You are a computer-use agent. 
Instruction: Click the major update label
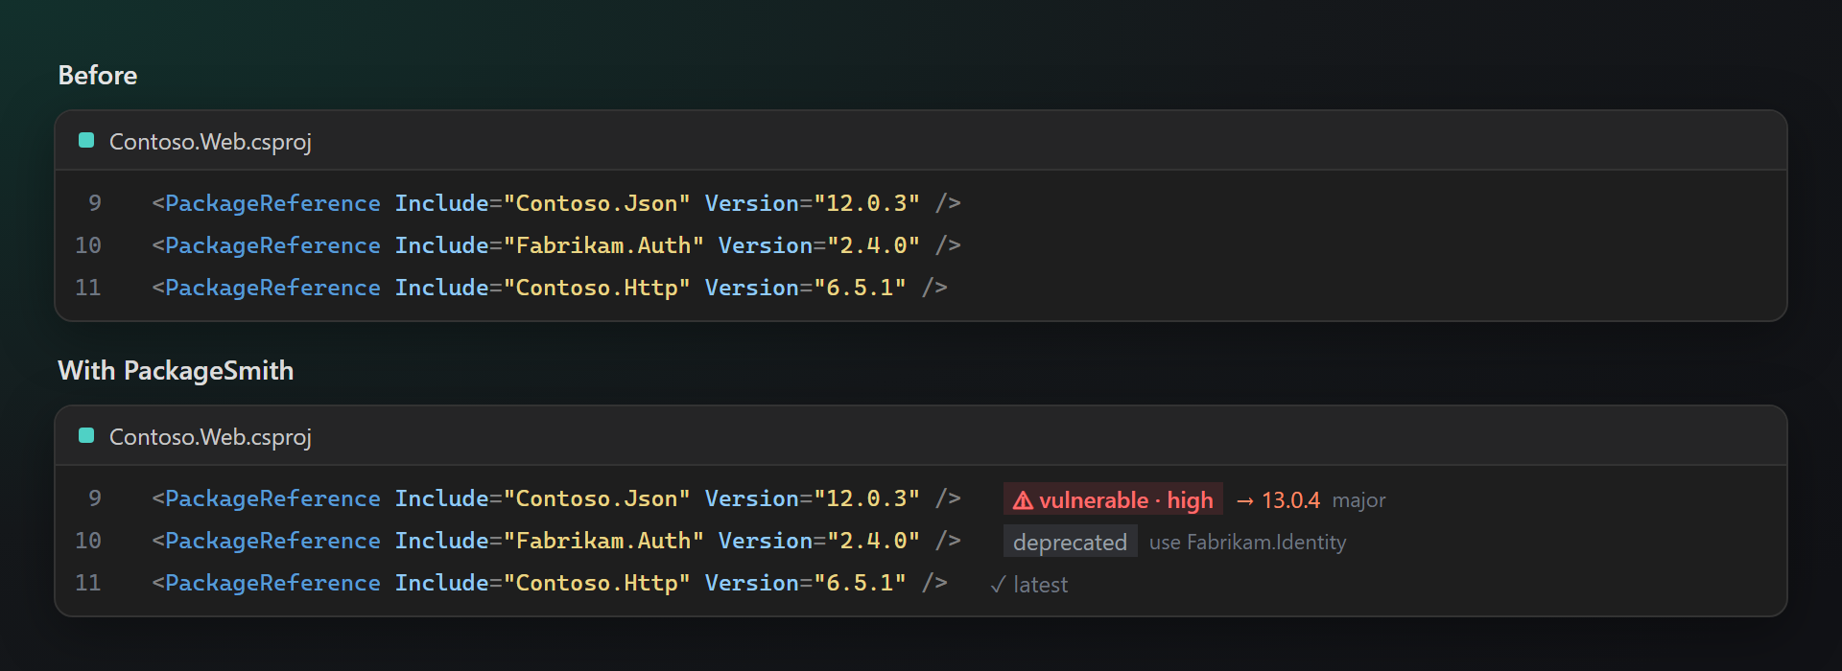coord(1358,500)
